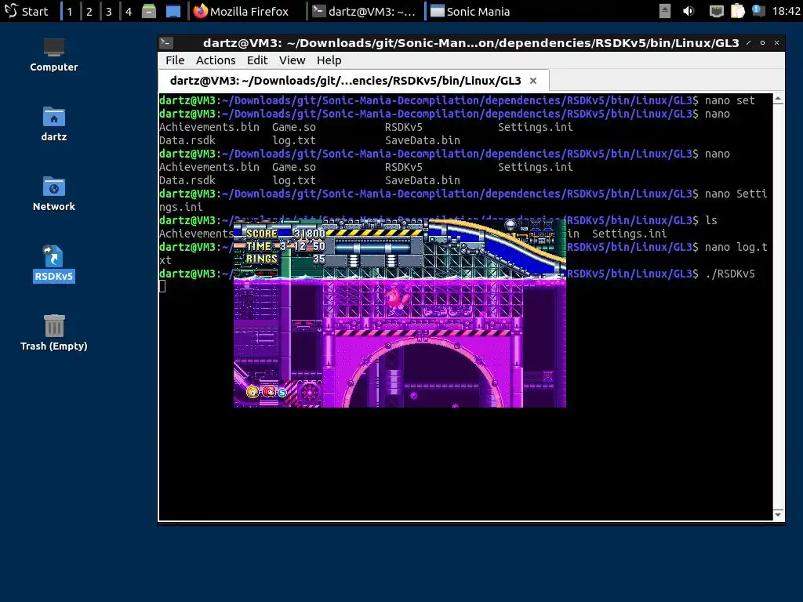The height and width of the screenshot is (602, 803).
Task: Switch to dartz@VM3 terminal taskbar entry
Action: [x=365, y=11]
